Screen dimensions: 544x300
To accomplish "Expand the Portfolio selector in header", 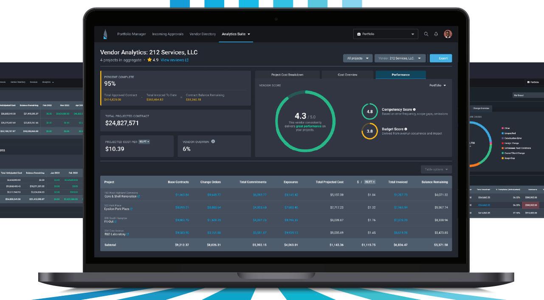I will [x=386, y=34].
